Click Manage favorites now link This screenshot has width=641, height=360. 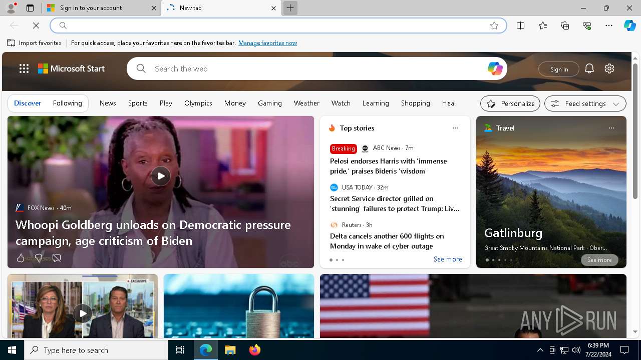[x=267, y=43]
